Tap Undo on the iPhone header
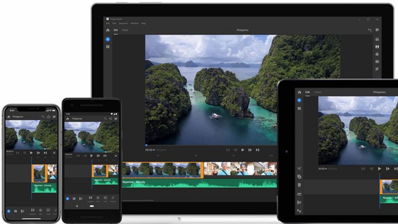 (x=43, y=117)
